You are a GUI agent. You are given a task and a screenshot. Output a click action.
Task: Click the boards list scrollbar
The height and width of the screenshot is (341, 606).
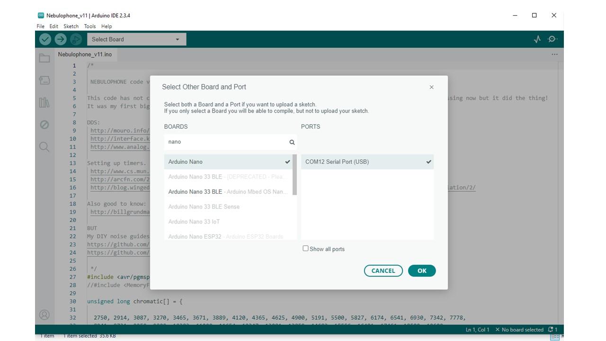click(295, 174)
